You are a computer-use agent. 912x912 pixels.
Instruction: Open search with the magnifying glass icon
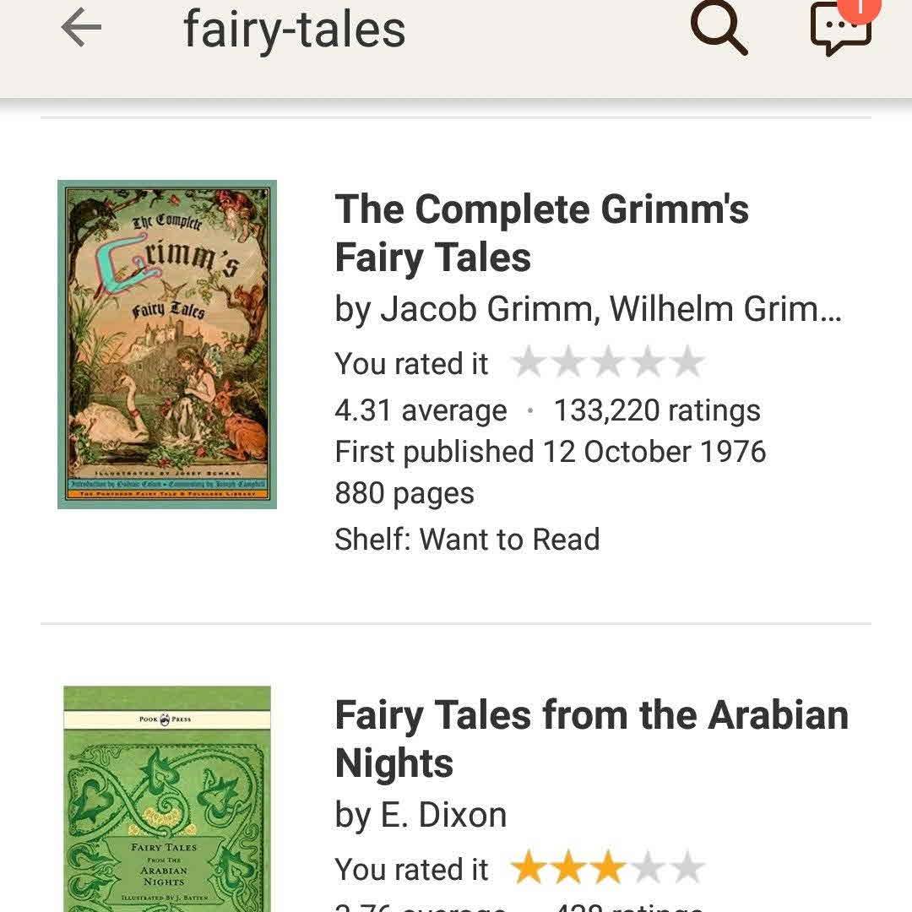[x=719, y=27]
